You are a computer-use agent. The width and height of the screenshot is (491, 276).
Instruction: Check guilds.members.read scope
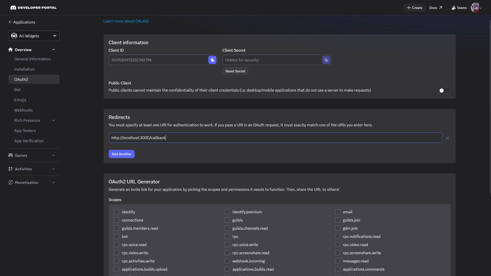[116, 228]
